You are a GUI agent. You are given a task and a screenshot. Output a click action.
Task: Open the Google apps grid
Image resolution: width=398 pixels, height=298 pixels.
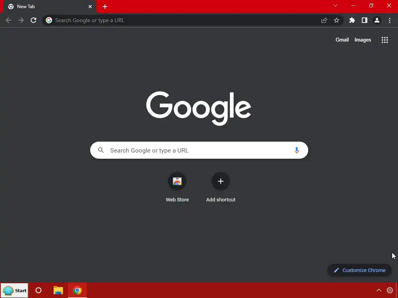click(385, 40)
